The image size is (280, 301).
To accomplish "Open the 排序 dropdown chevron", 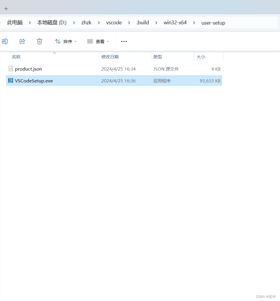I will (x=75, y=41).
